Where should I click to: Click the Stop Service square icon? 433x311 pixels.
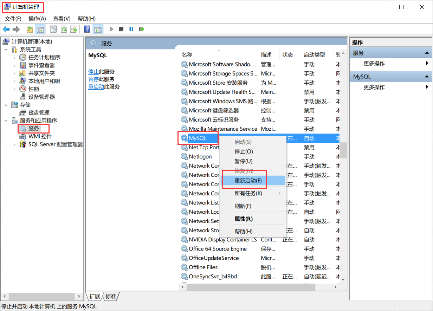[x=121, y=29]
